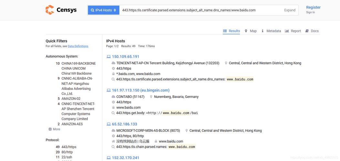The image size is (340, 161).
Task: Click the Censys logo
Action: coord(61,10)
